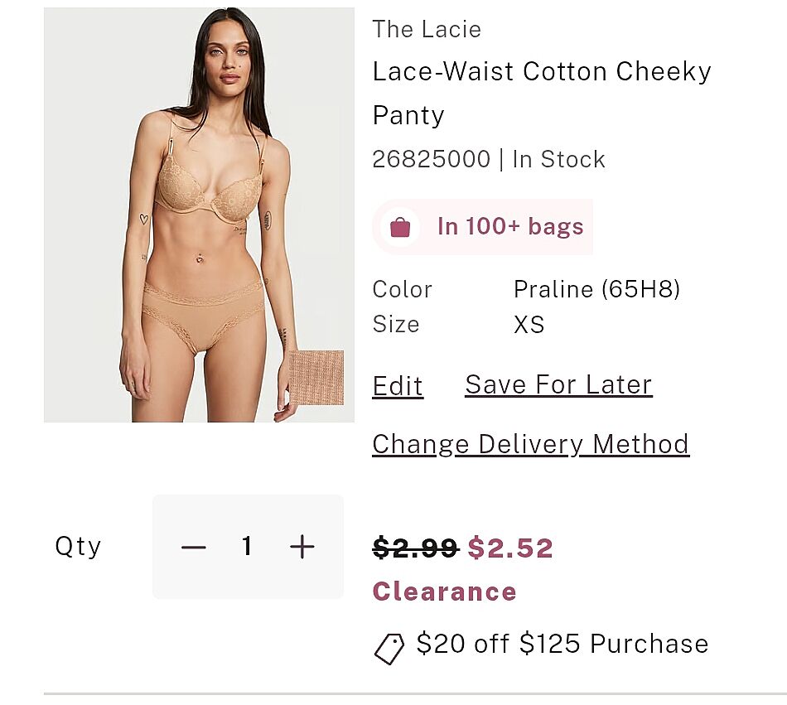View the $20 off $125 Purchase offer
The width and height of the screenshot is (787, 705).
(x=562, y=644)
